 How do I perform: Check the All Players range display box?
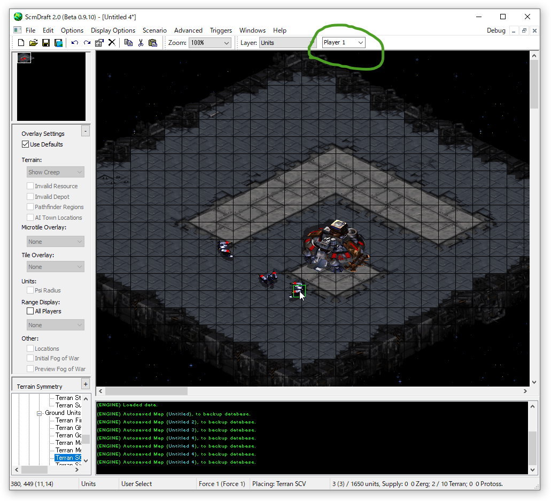[x=30, y=311]
